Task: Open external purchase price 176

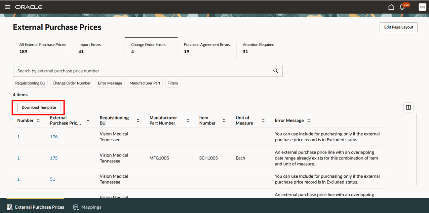Action: click(53, 137)
